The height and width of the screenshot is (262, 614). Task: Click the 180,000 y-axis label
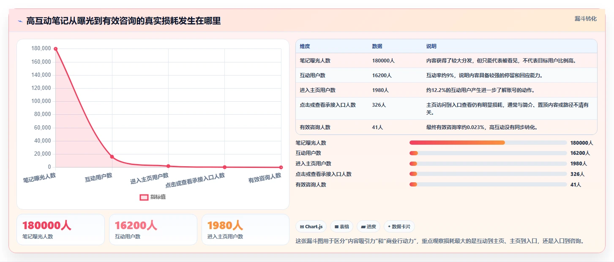(x=41, y=49)
